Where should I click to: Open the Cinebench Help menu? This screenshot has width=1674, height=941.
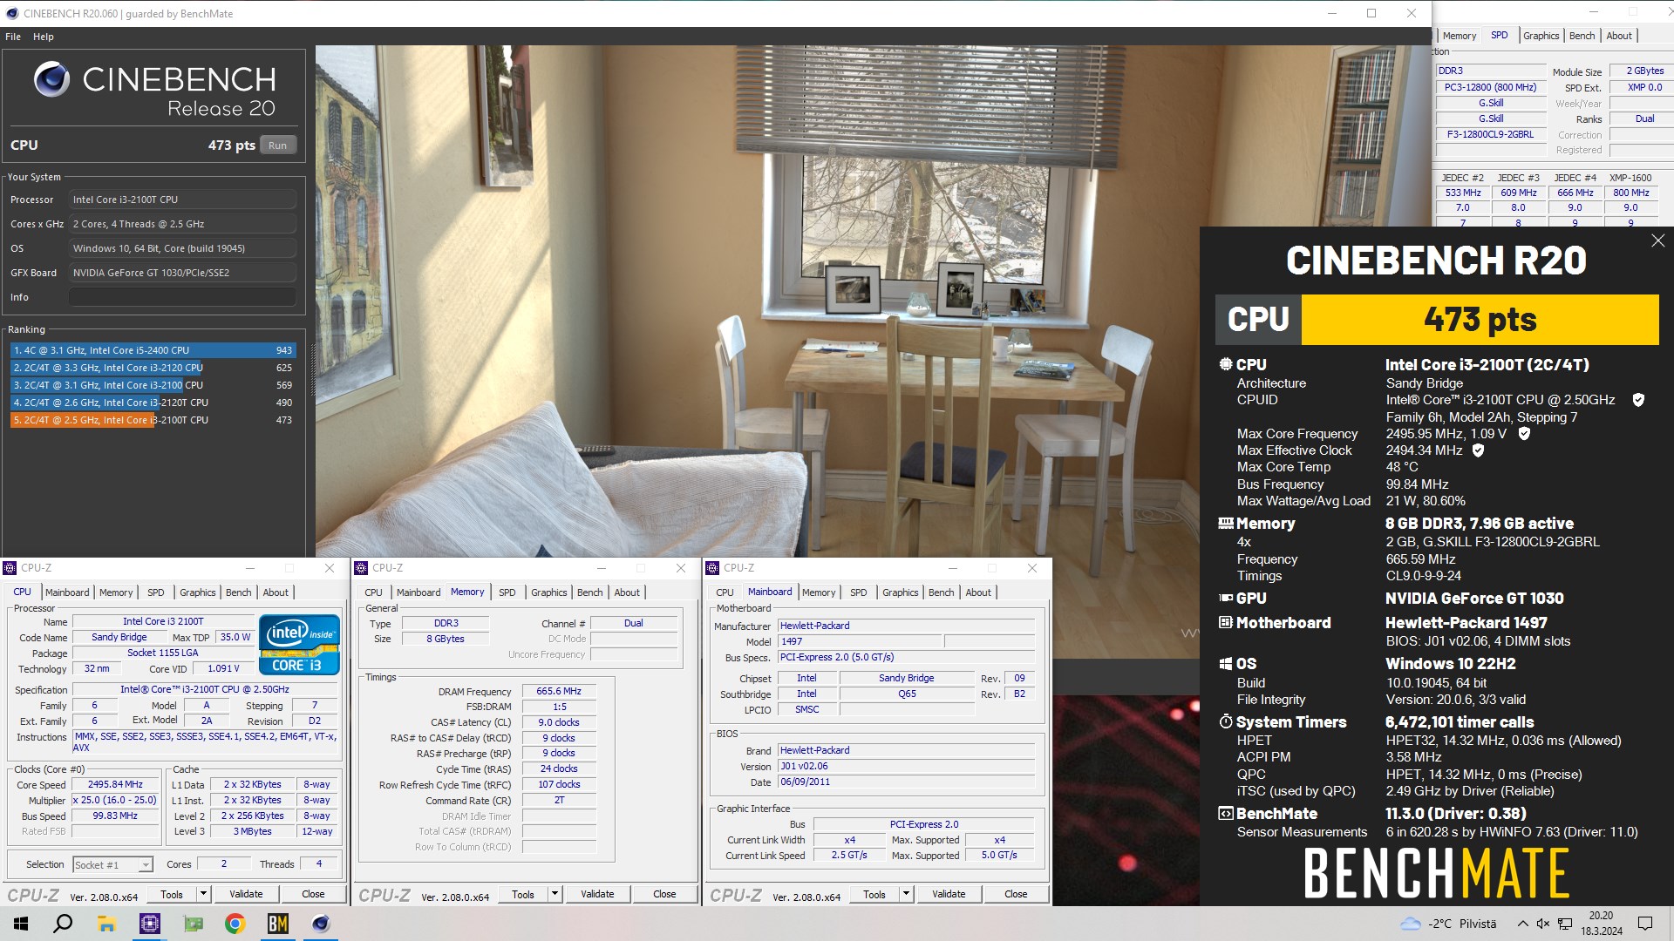44,37
